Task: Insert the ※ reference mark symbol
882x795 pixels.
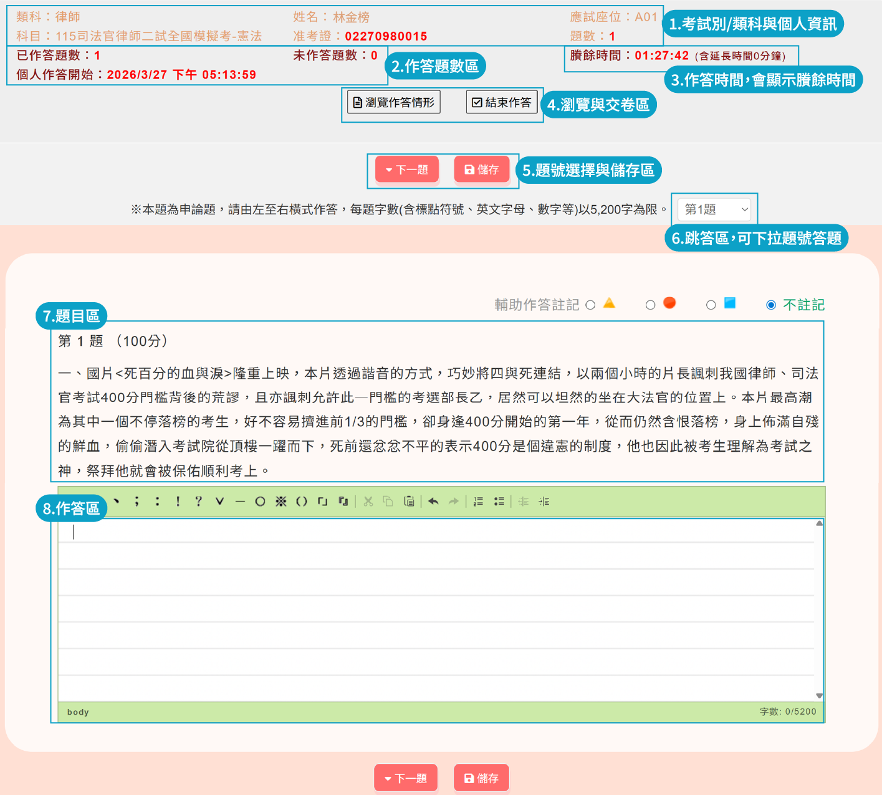Action: pos(281,502)
